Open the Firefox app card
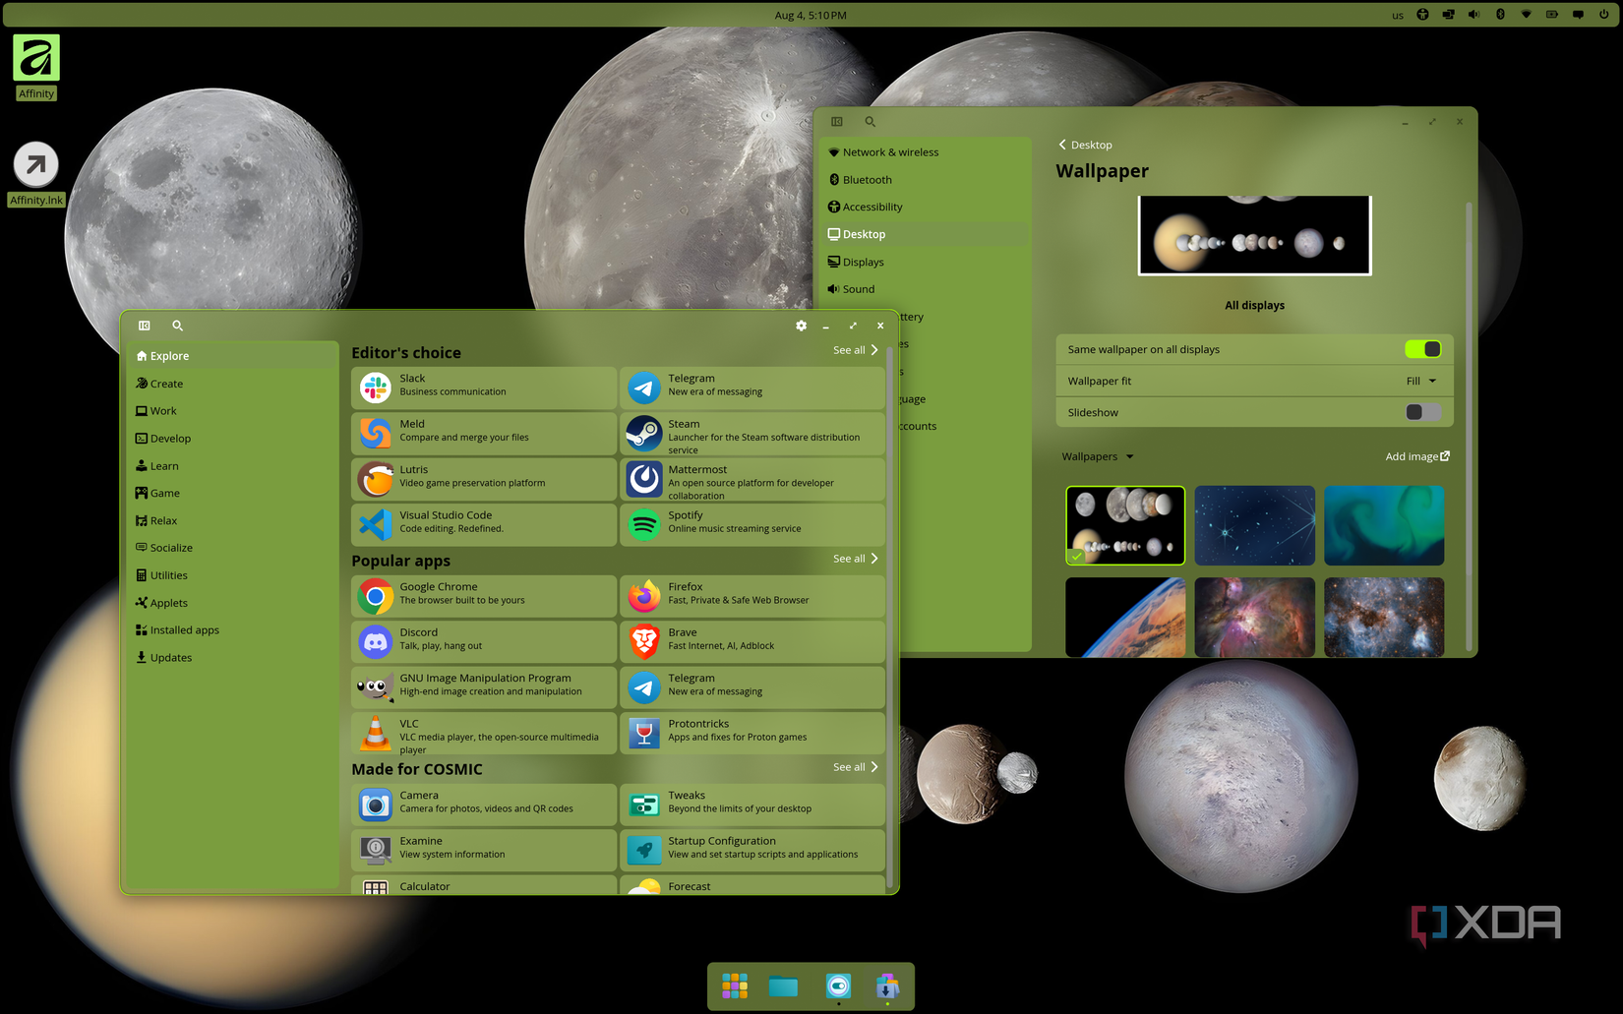1623x1014 pixels. (x=751, y=596)
